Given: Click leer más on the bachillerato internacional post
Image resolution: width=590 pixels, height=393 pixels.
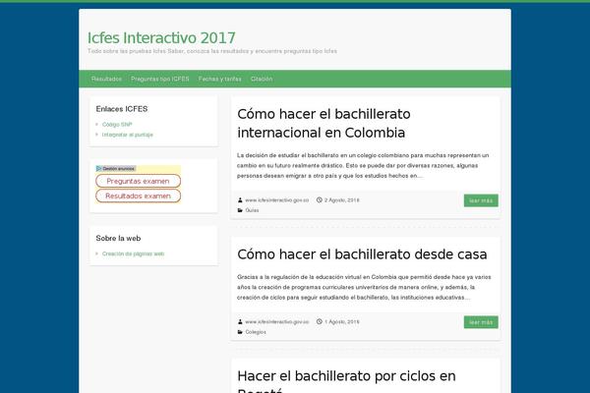Looking at the screenshot, I should (481, 200).
